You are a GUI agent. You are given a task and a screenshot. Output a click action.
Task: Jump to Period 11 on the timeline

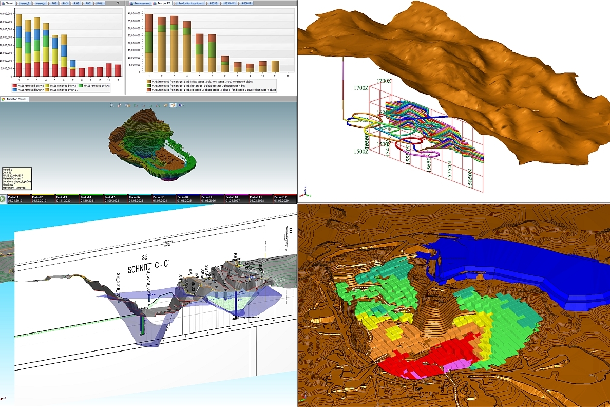coord(261,199)
